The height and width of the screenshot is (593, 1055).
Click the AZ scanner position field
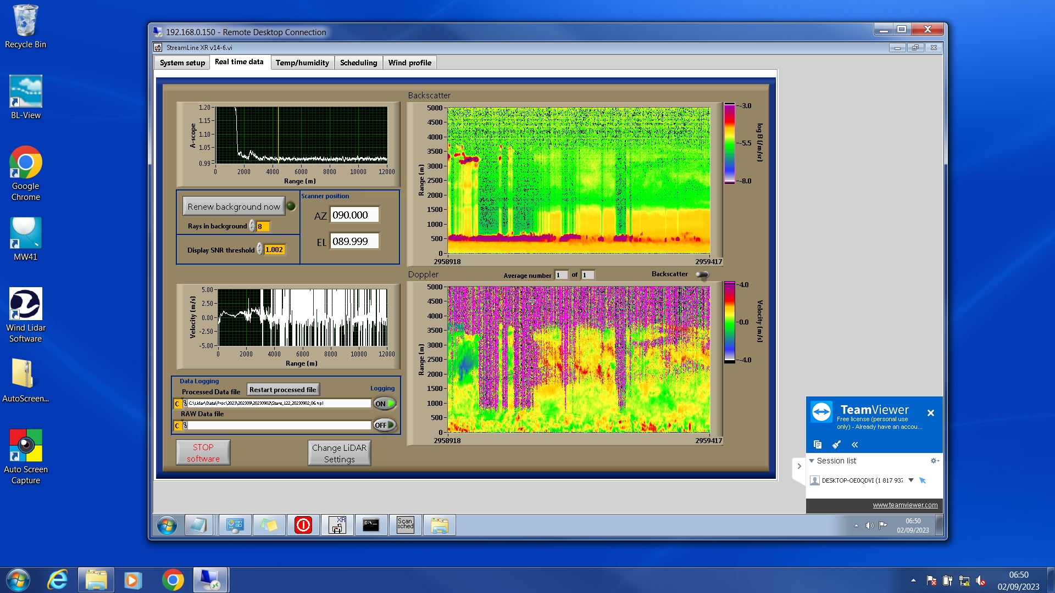[x=354, y=215]
